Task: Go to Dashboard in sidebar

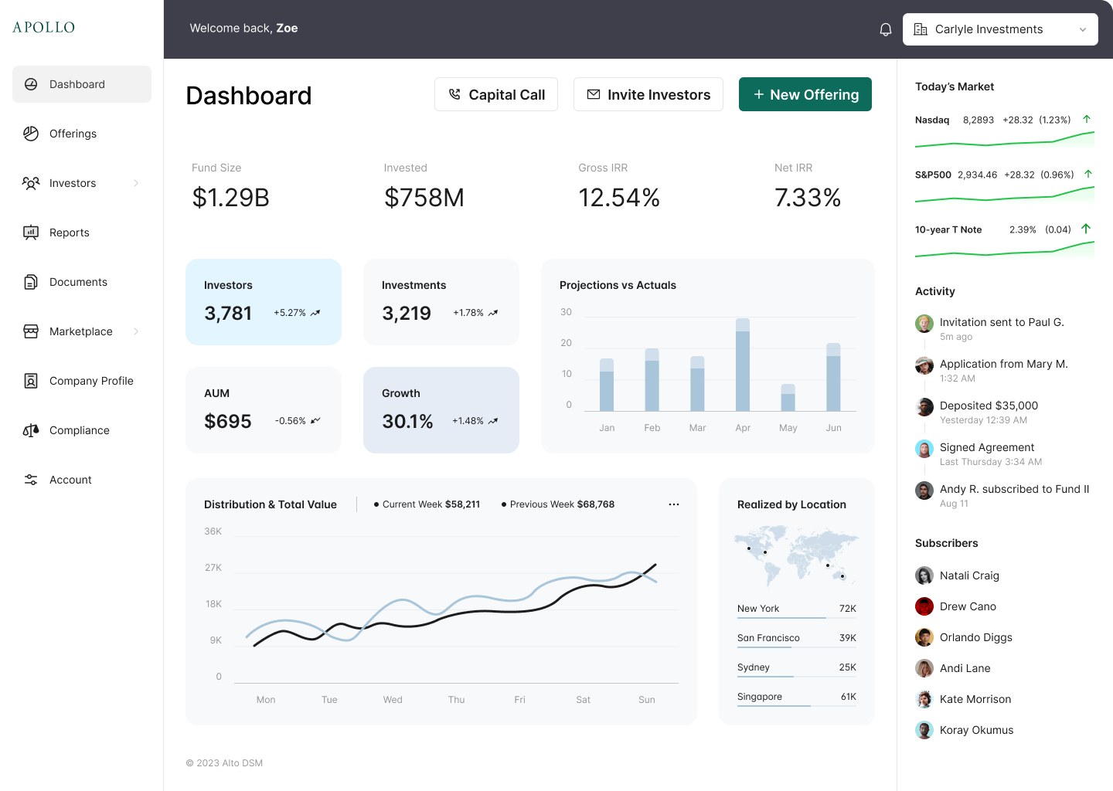Action: click(82, 84)
